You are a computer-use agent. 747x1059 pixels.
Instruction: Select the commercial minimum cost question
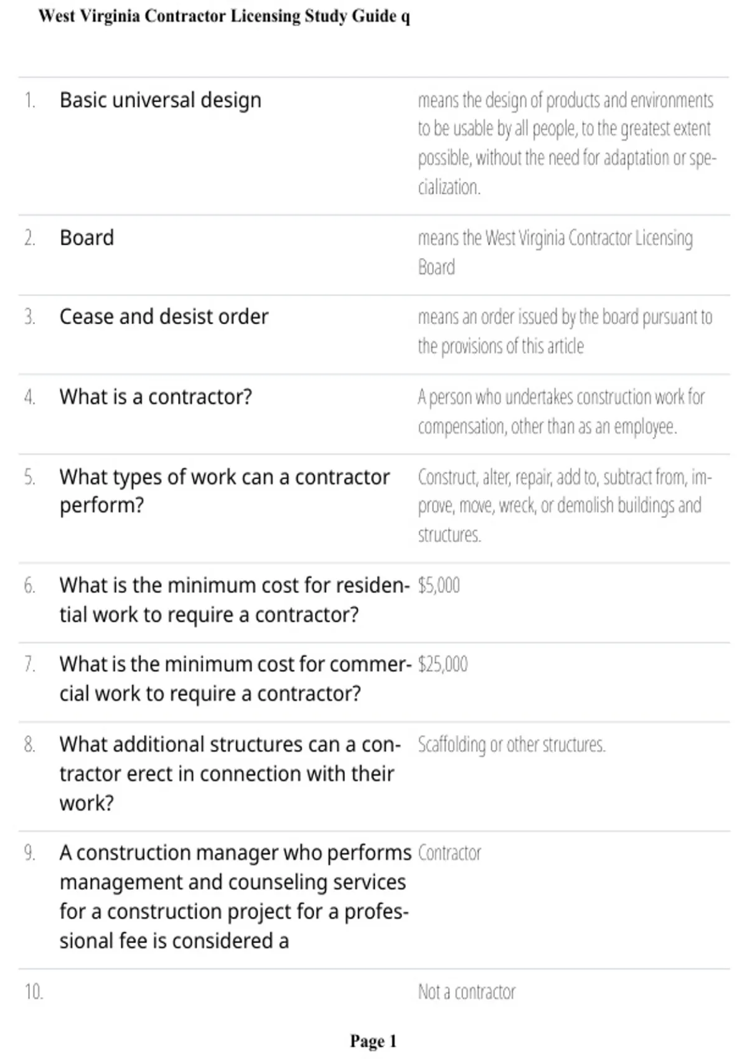point(235,679)
